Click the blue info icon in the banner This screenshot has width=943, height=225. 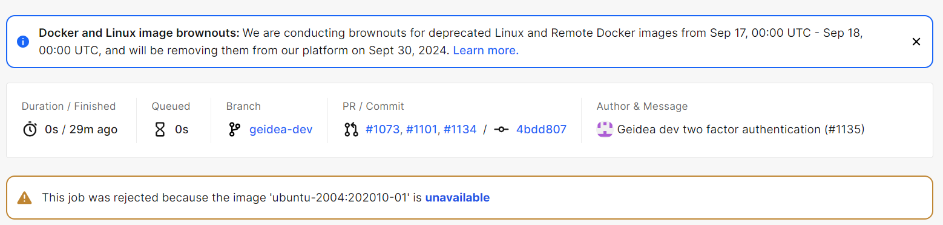pos(23,42)
